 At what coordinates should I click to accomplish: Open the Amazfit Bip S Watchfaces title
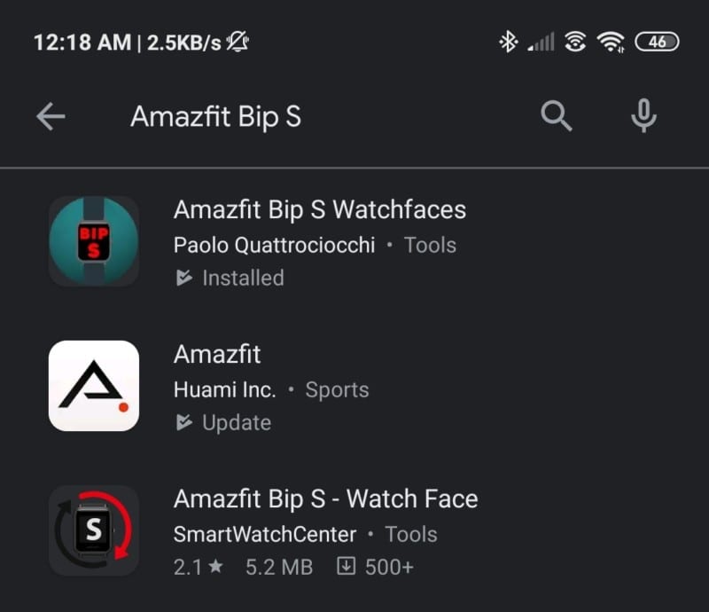[320, 210]
